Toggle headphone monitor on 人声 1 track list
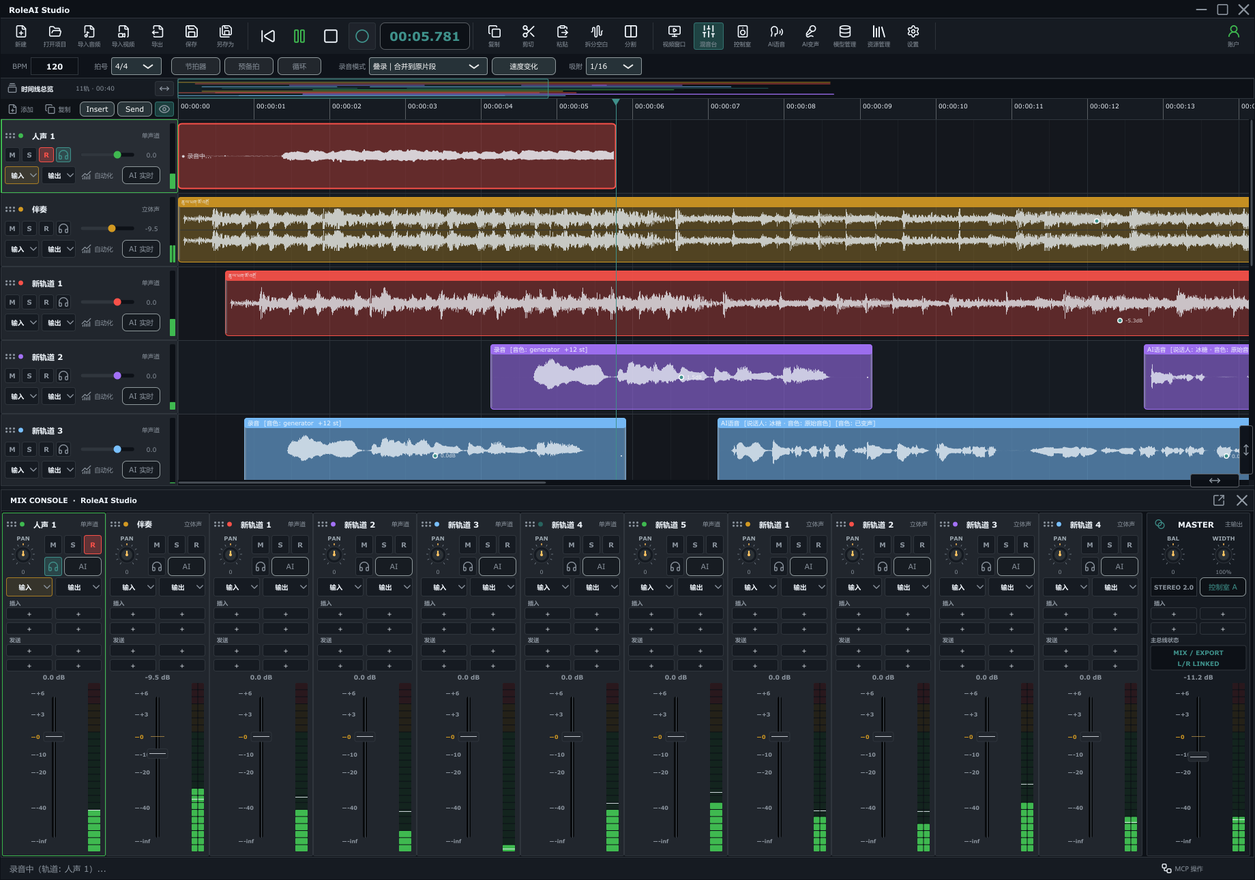The width and height of the screenshot is (1255, 880). coord(63,155)
